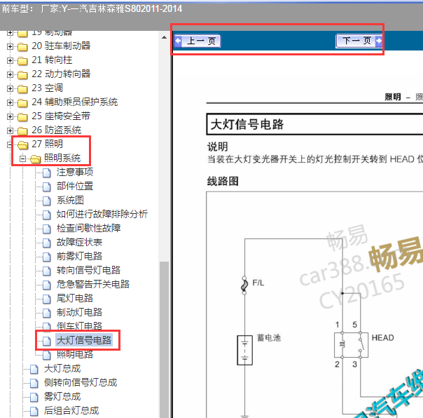Image resolution: width=423 pixels, height=418 pixels.
Task: Expand the 21 转向柱 folder
Action: 10,60
